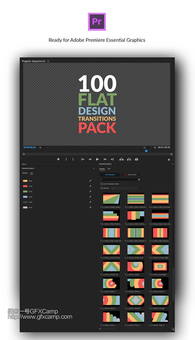The width and height of the screenshot is (195, 340).
Task: Toggle the Libraries checkbox
Action: click(x=101, y=188)
